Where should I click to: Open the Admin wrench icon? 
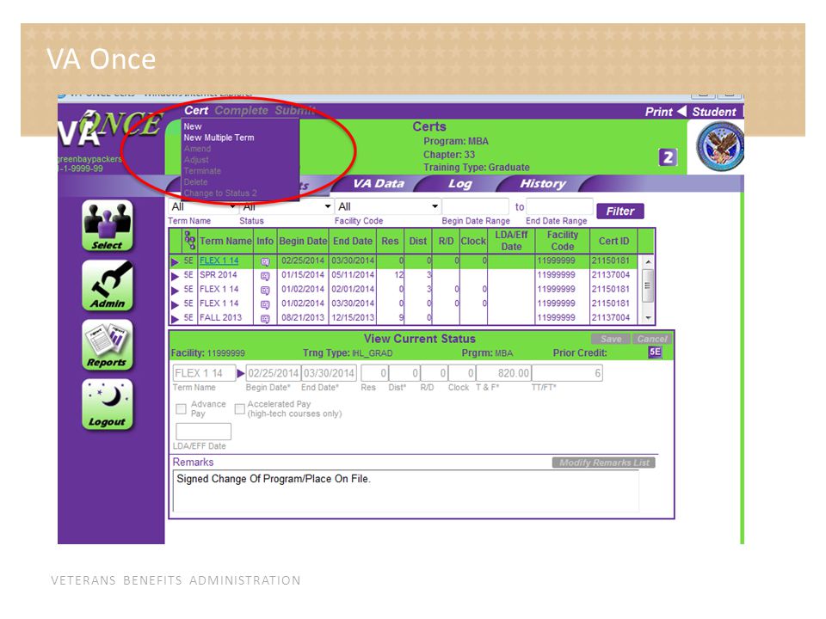(x=107, y=285)
